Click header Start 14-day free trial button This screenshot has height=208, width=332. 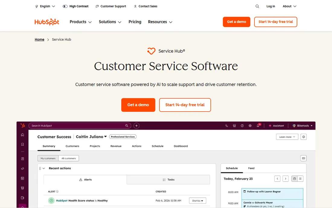(276, 22)
